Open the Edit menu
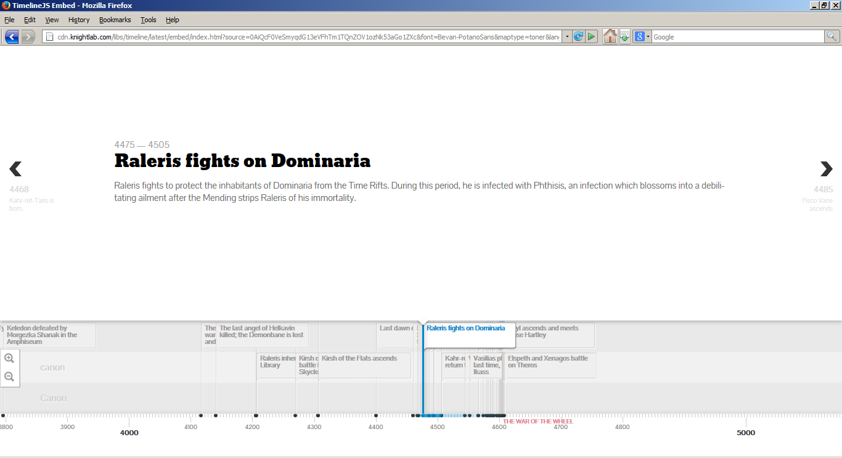842x458 pixels. point(30,20)
